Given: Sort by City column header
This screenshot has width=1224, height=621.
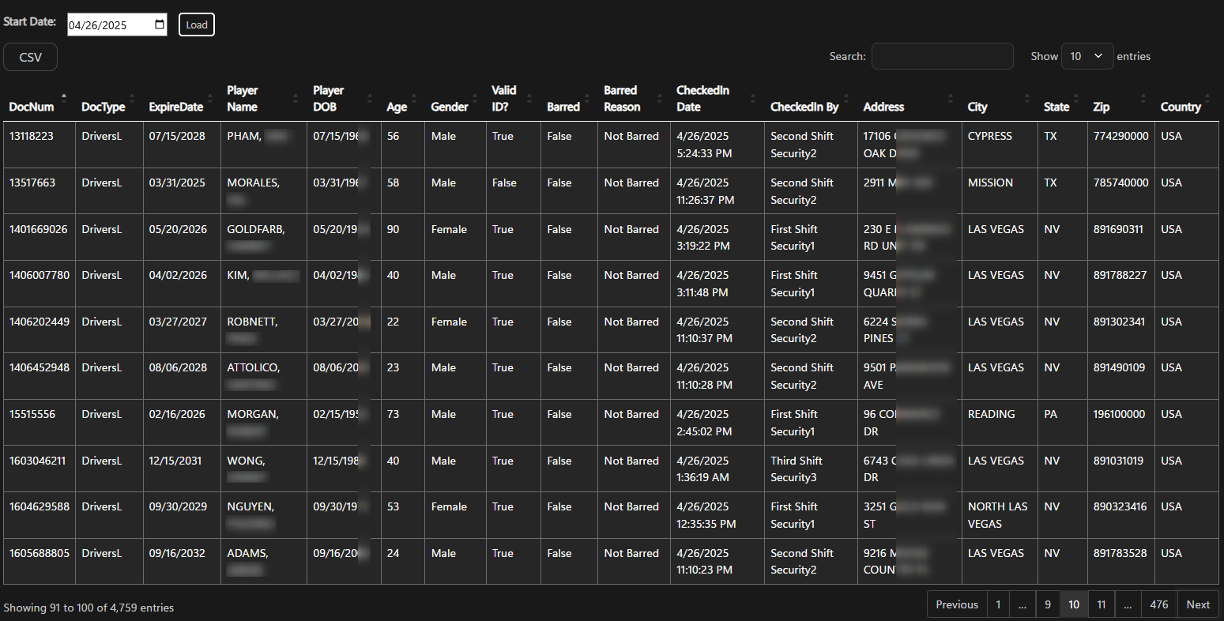Looking at the screenshot, I should coord(977,107).
